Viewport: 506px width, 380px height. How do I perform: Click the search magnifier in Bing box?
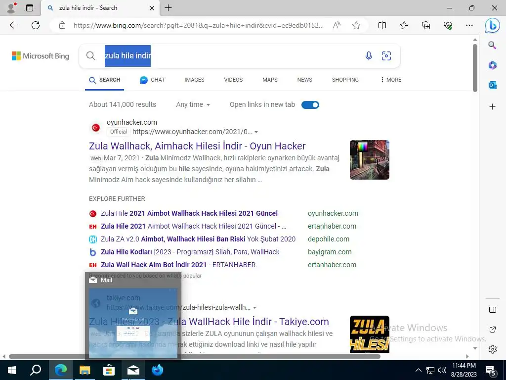click(91, 56)
